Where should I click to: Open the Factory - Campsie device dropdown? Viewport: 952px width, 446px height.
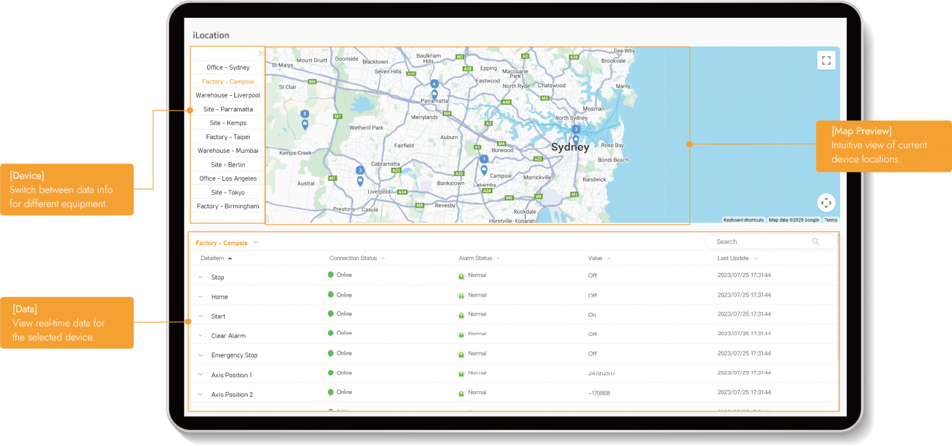[x=256, y=243]
